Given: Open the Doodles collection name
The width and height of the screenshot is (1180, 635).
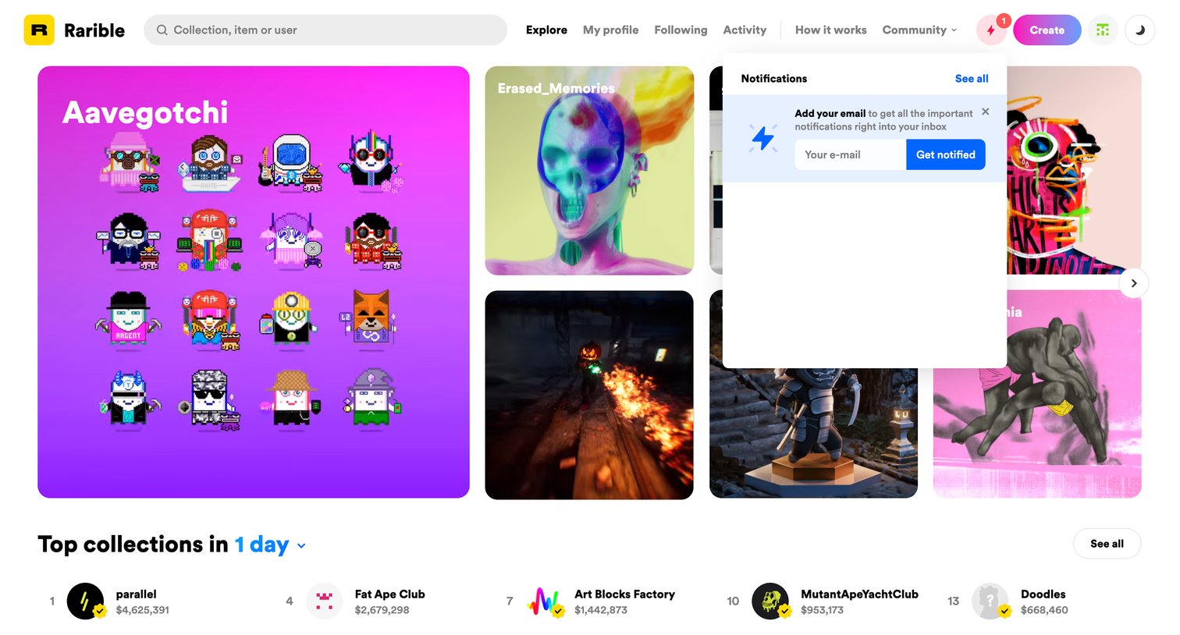Looking at the screenshot, I should tap(1043, 594).
